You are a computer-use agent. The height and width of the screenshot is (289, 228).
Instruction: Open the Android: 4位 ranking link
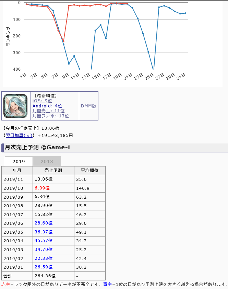47,106
